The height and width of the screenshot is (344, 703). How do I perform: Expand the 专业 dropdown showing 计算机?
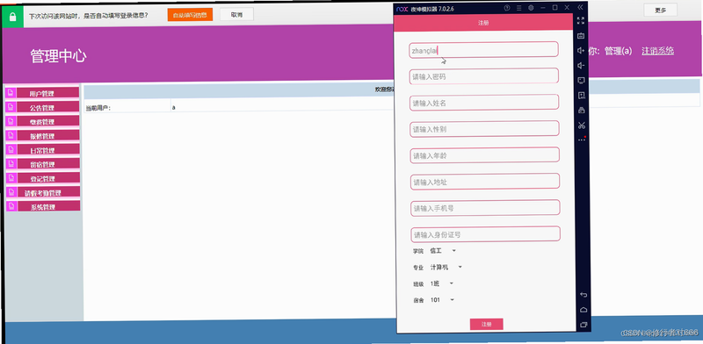coord(446,267)
